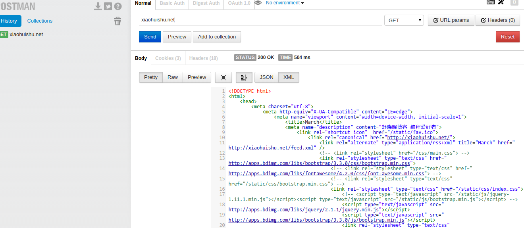
Task: Switch response view to Raw
Action: click(x=173, y=77)
